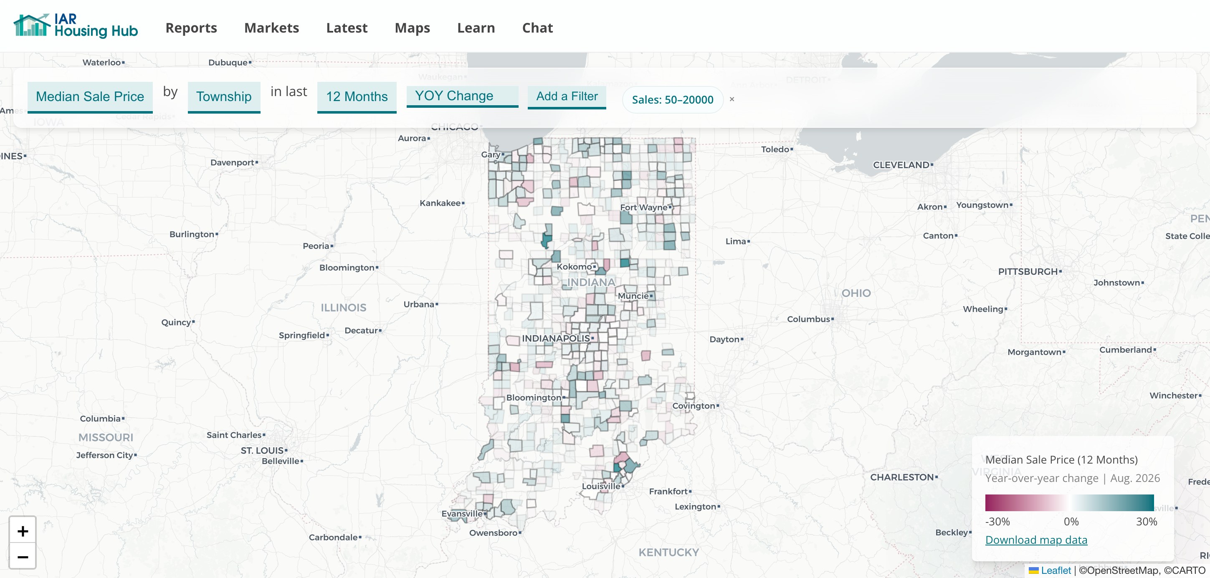Click the Toledo map label

(x=775, y=150)
